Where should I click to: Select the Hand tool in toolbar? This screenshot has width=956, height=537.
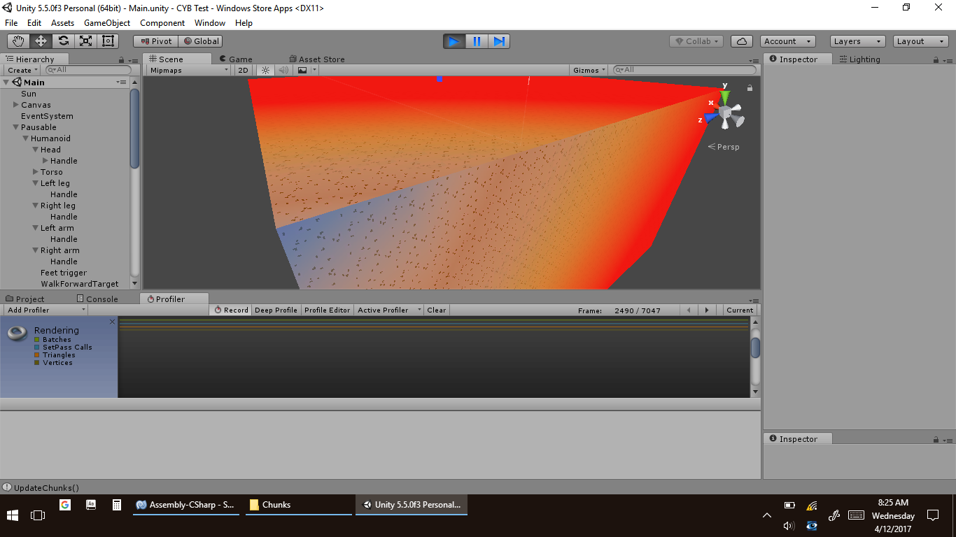pyautogui.click(x=18, y=41)
